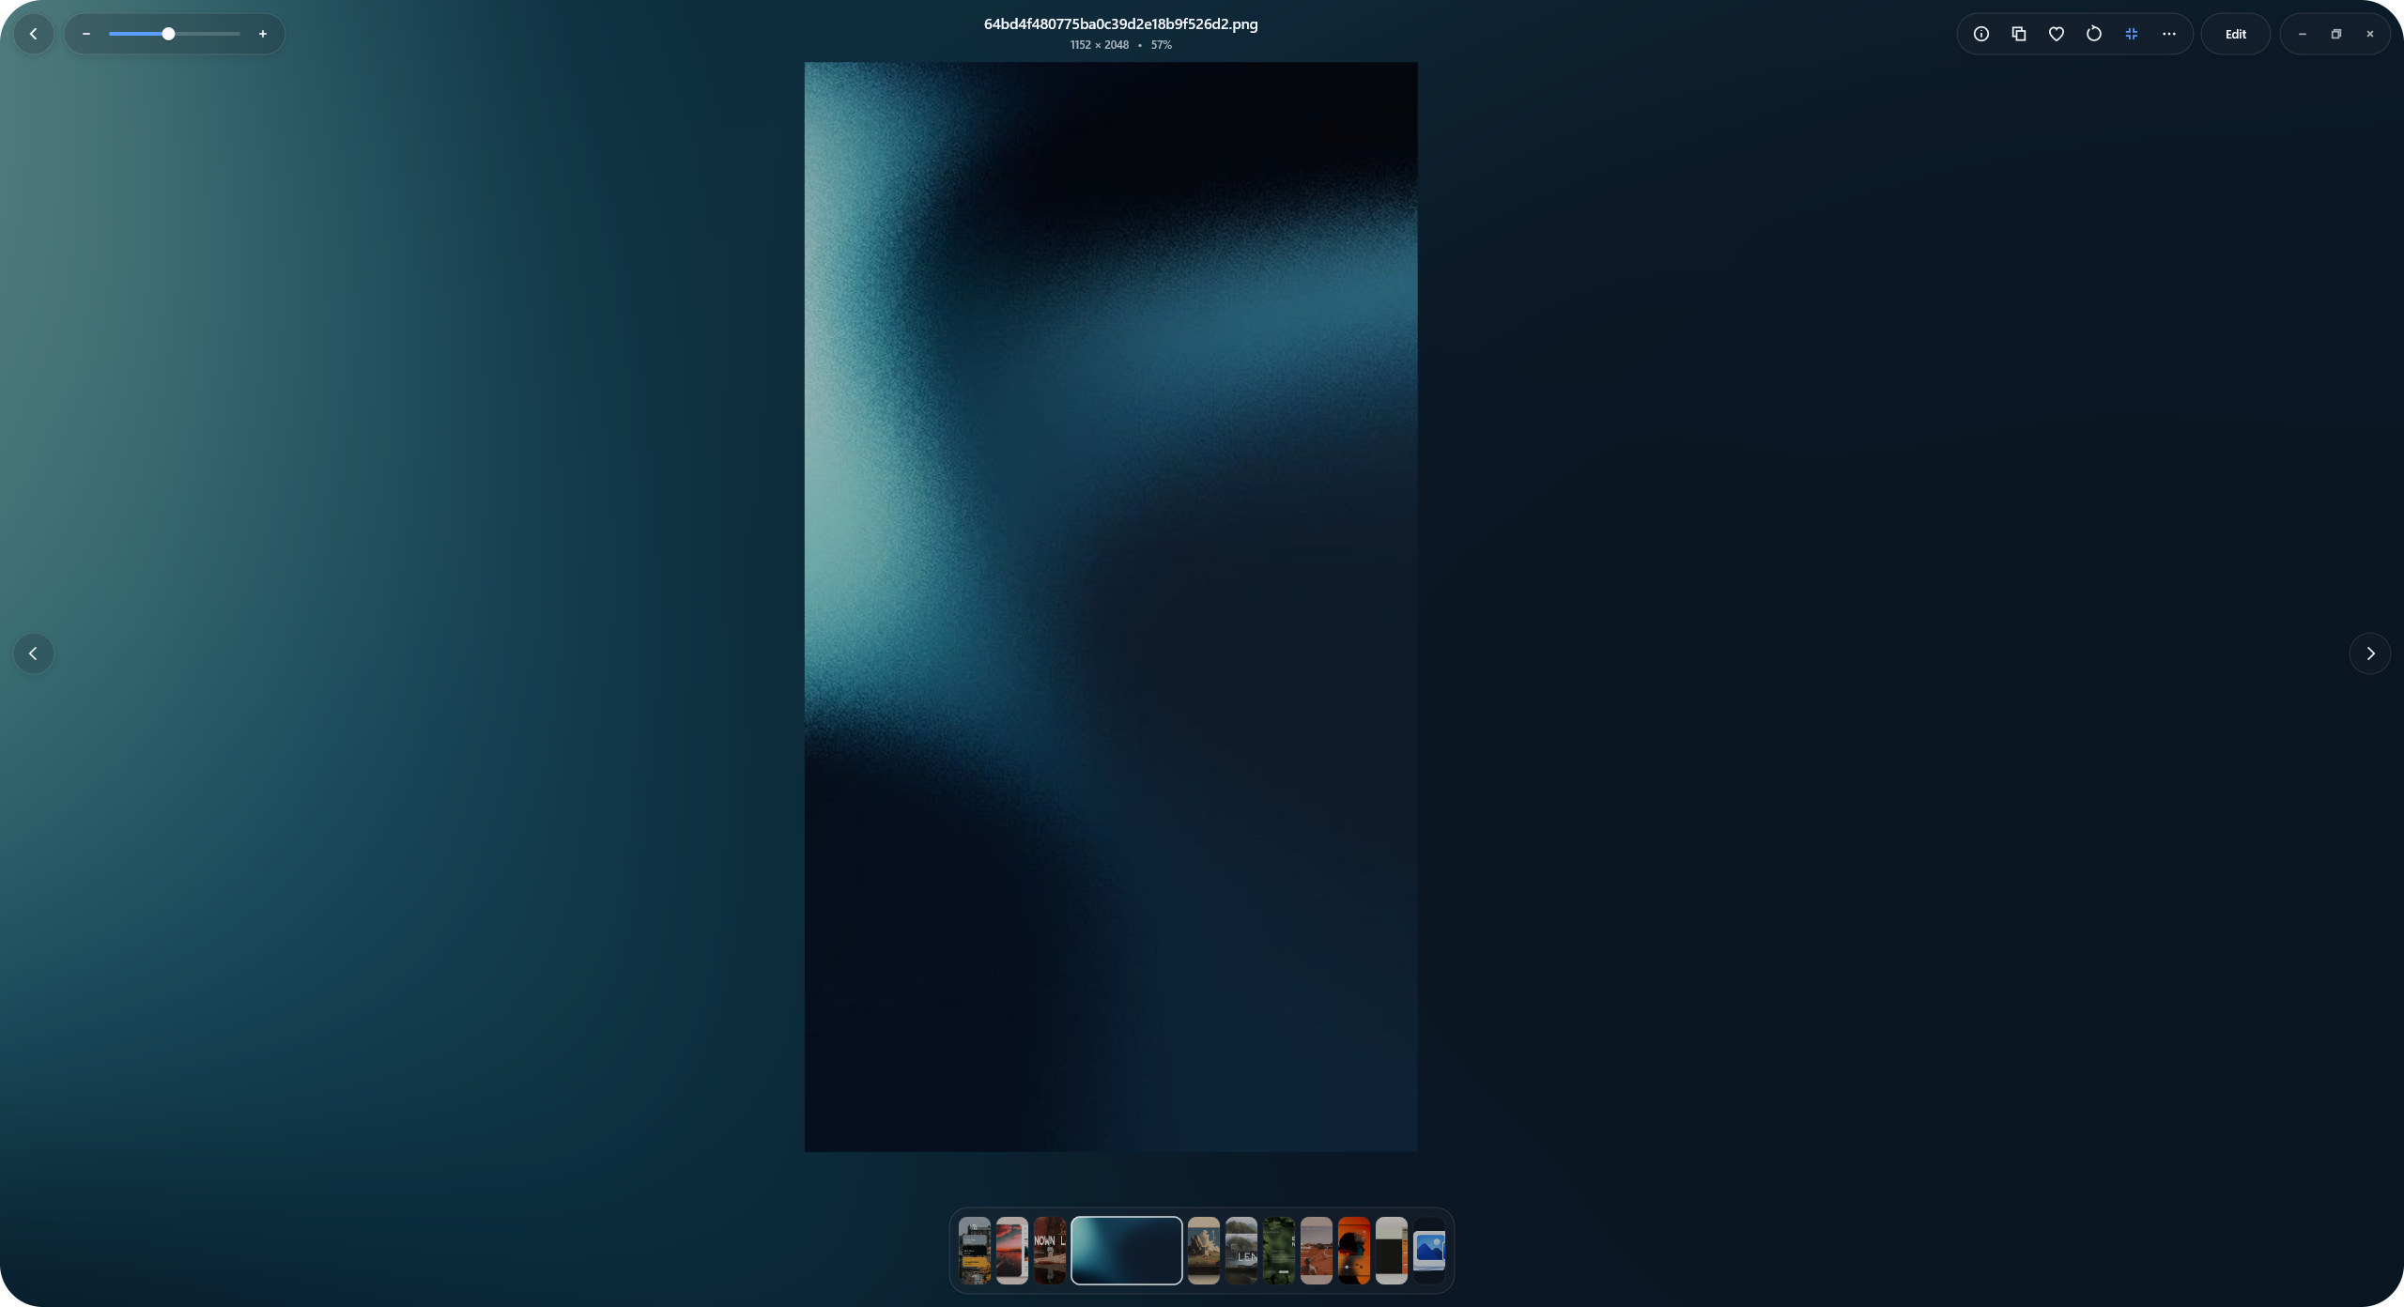Click the Edit button
The image size is (2404, 1307).
point(2236,34)
